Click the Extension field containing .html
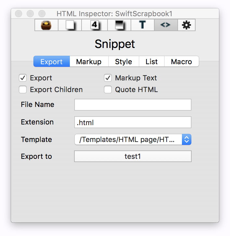This screenshot has width=230, height=236. (x=133, y=122)
